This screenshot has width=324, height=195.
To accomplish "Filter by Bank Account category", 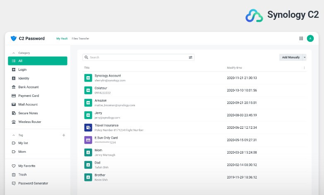I will [x=38, y=87].
